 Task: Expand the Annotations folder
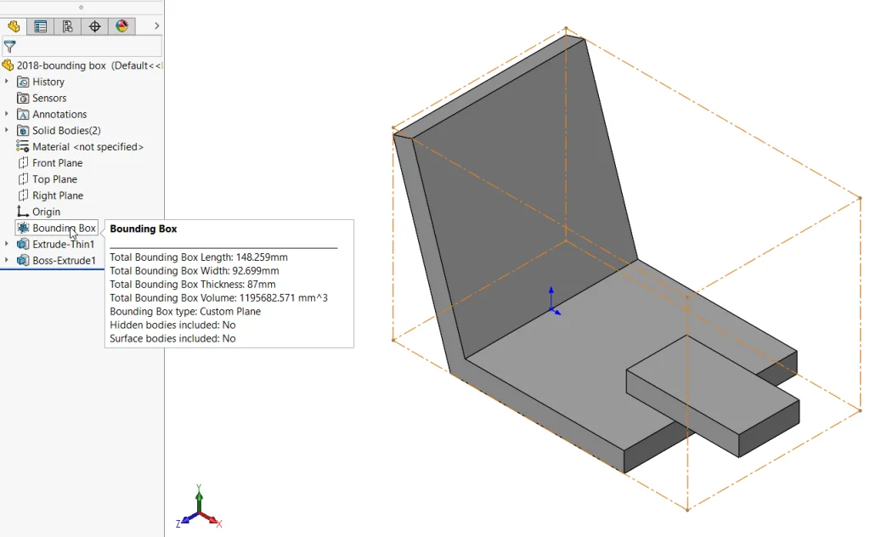7,114
